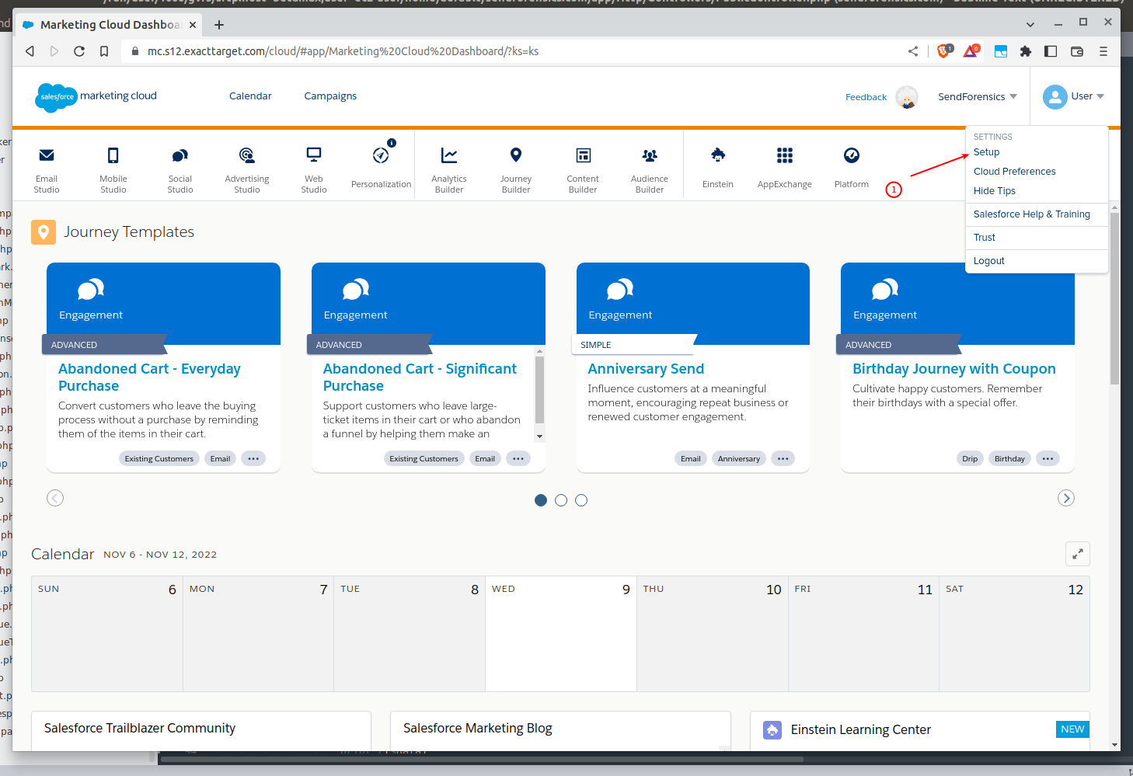
Task: Open Personalization app
Action: (381, 166)
